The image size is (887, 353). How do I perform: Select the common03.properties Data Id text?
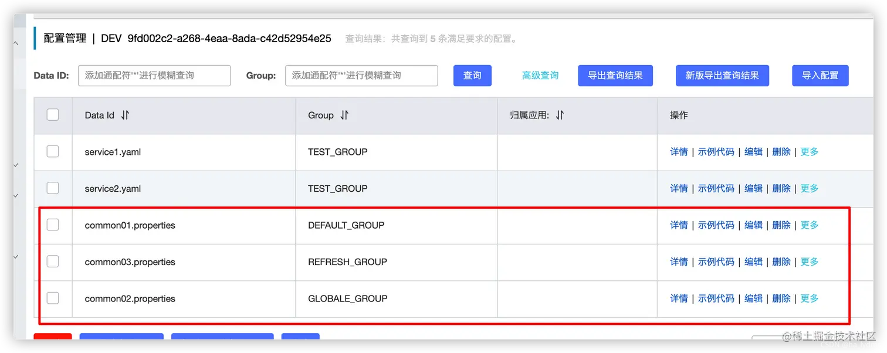coord(130,262)
